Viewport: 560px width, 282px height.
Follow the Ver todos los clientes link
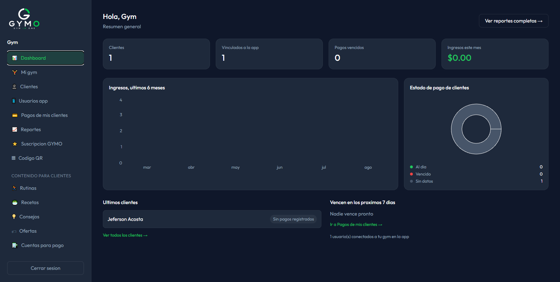pos(125,235)
